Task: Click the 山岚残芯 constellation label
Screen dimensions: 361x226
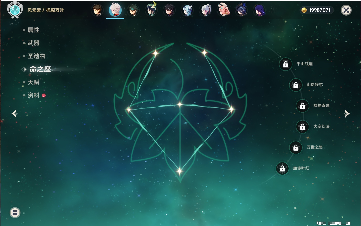Action: coord(315,85)
